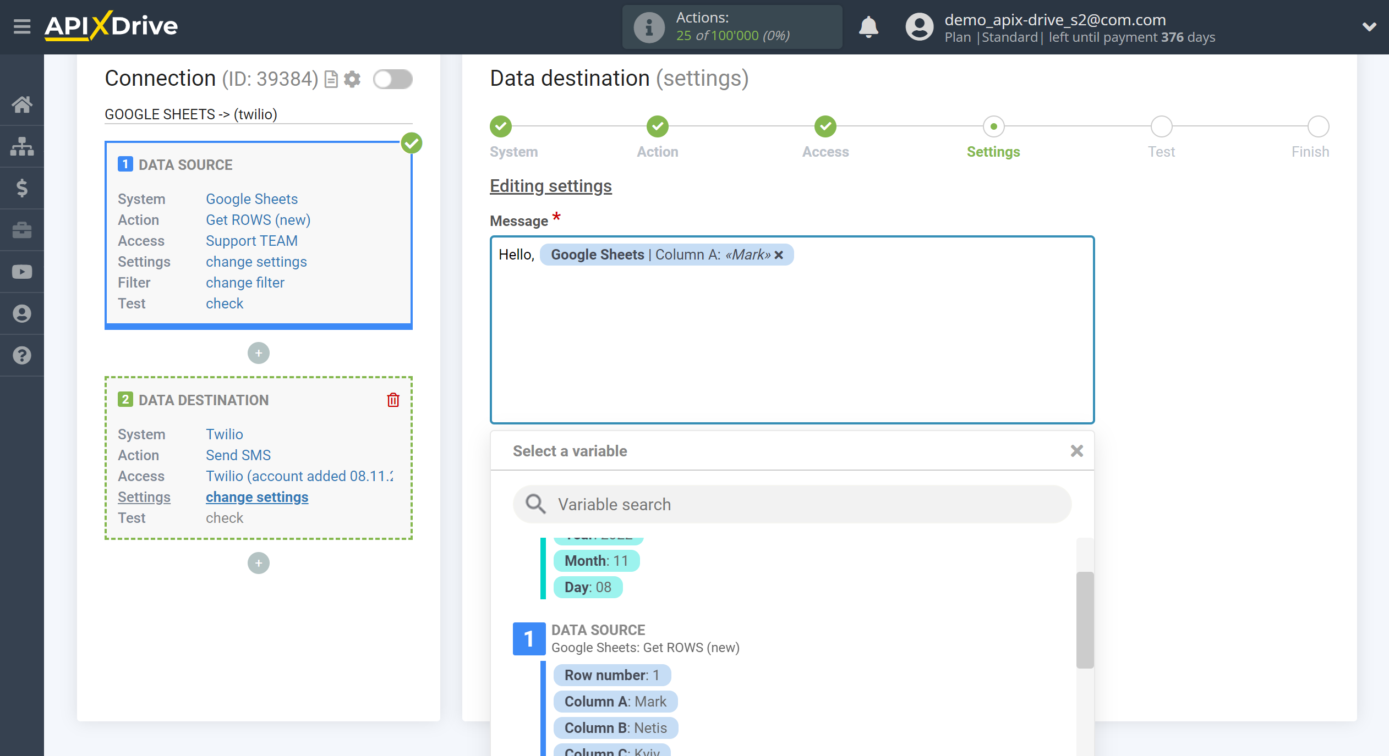Open the Actions info icon

[x=649, y=27]
